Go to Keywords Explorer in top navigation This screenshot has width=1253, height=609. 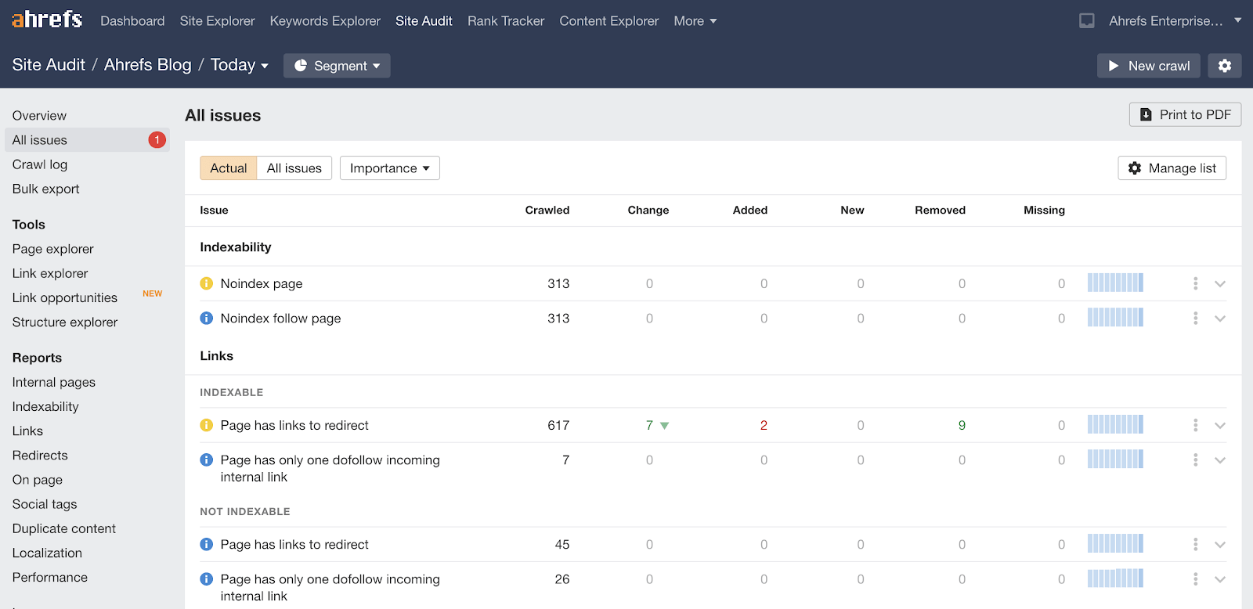(x=325, y=21)
